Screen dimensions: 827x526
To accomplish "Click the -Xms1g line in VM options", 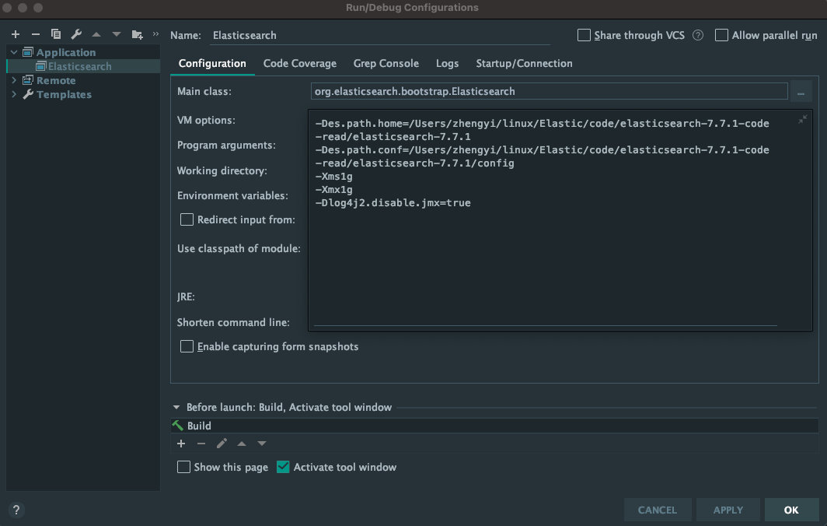I will (334, 177).
